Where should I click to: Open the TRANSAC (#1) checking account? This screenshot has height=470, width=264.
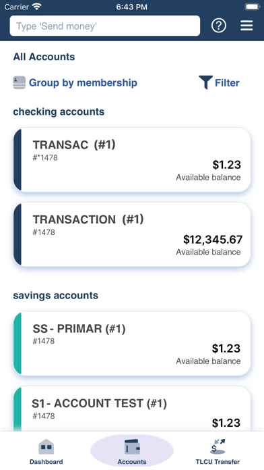(x=132, y=160)
